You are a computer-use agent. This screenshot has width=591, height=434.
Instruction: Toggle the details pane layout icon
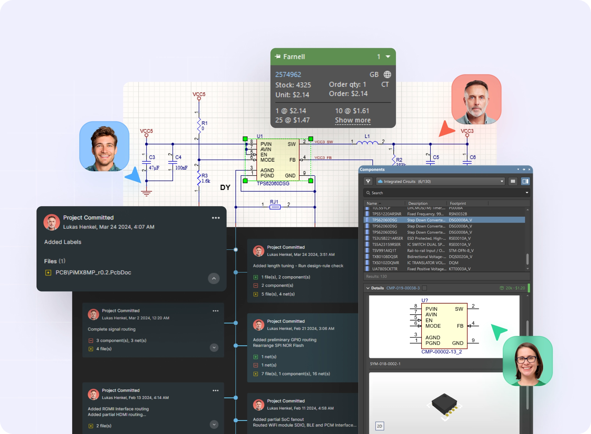pyautogui.click(x=525, y=181)
